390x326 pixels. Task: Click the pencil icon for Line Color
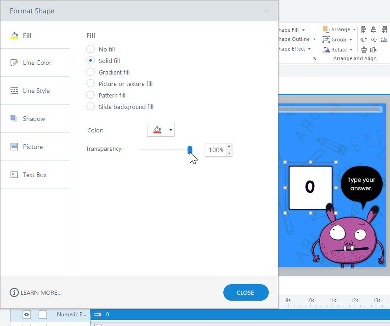(14, 63)
